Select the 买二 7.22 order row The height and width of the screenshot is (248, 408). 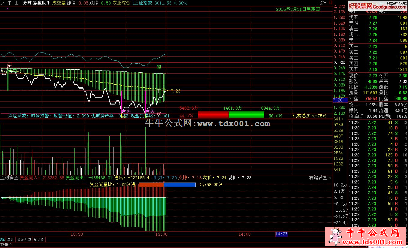pos(378,52)
